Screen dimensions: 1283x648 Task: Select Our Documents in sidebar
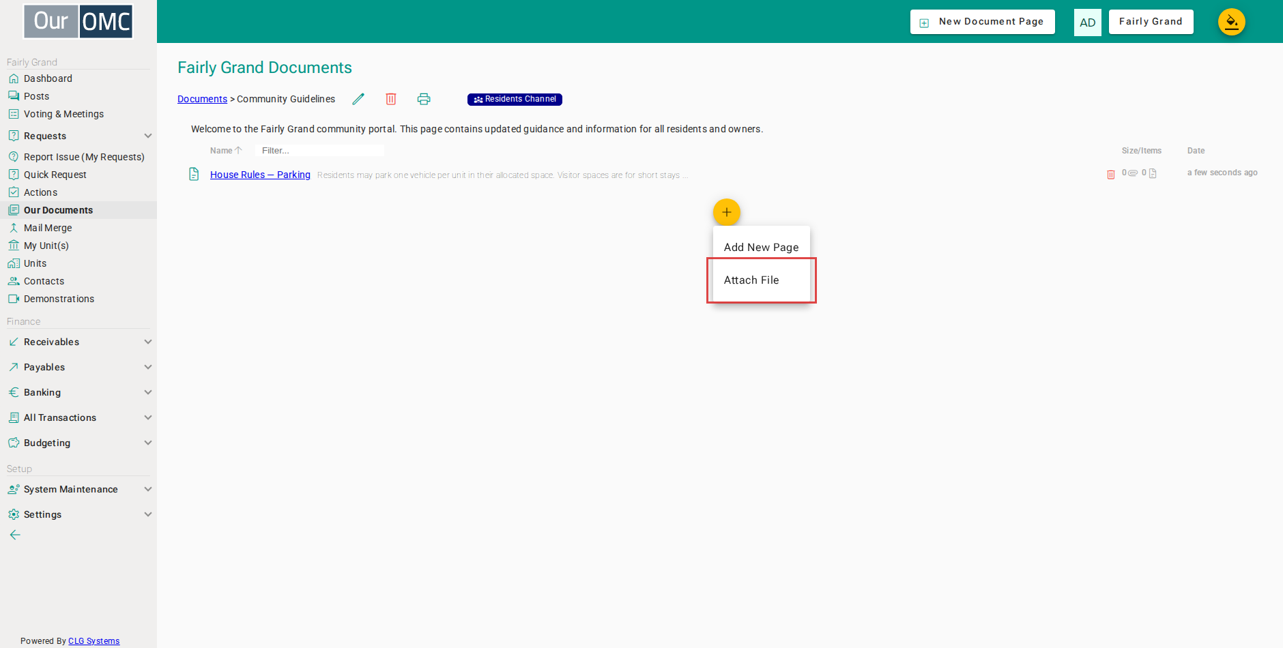[x=78, y=210]
